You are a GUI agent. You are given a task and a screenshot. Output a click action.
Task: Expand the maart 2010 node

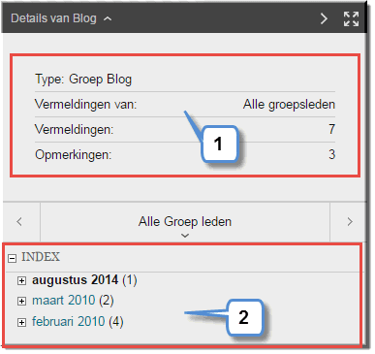point(21,301)
